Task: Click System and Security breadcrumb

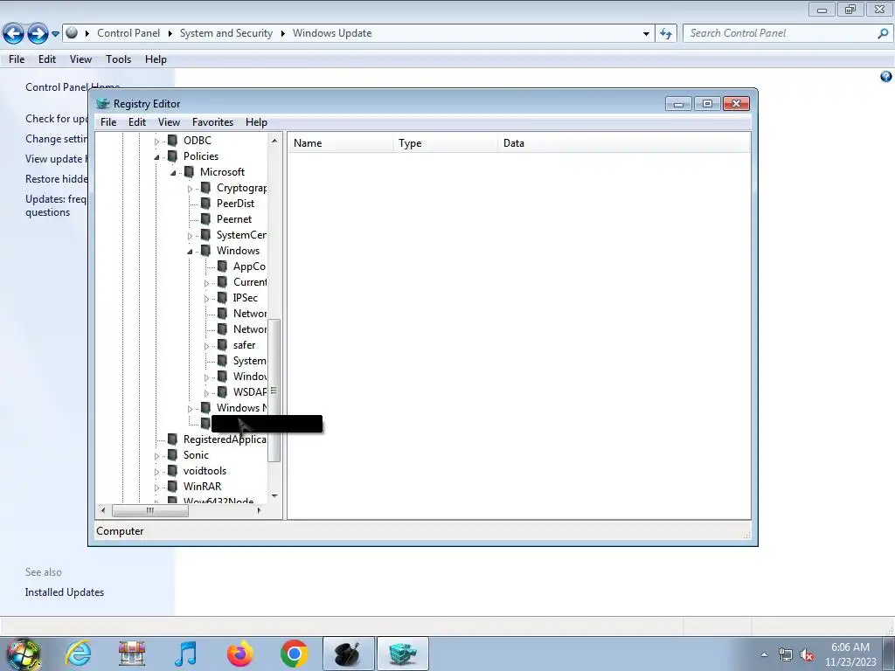Action: point(226,33)
